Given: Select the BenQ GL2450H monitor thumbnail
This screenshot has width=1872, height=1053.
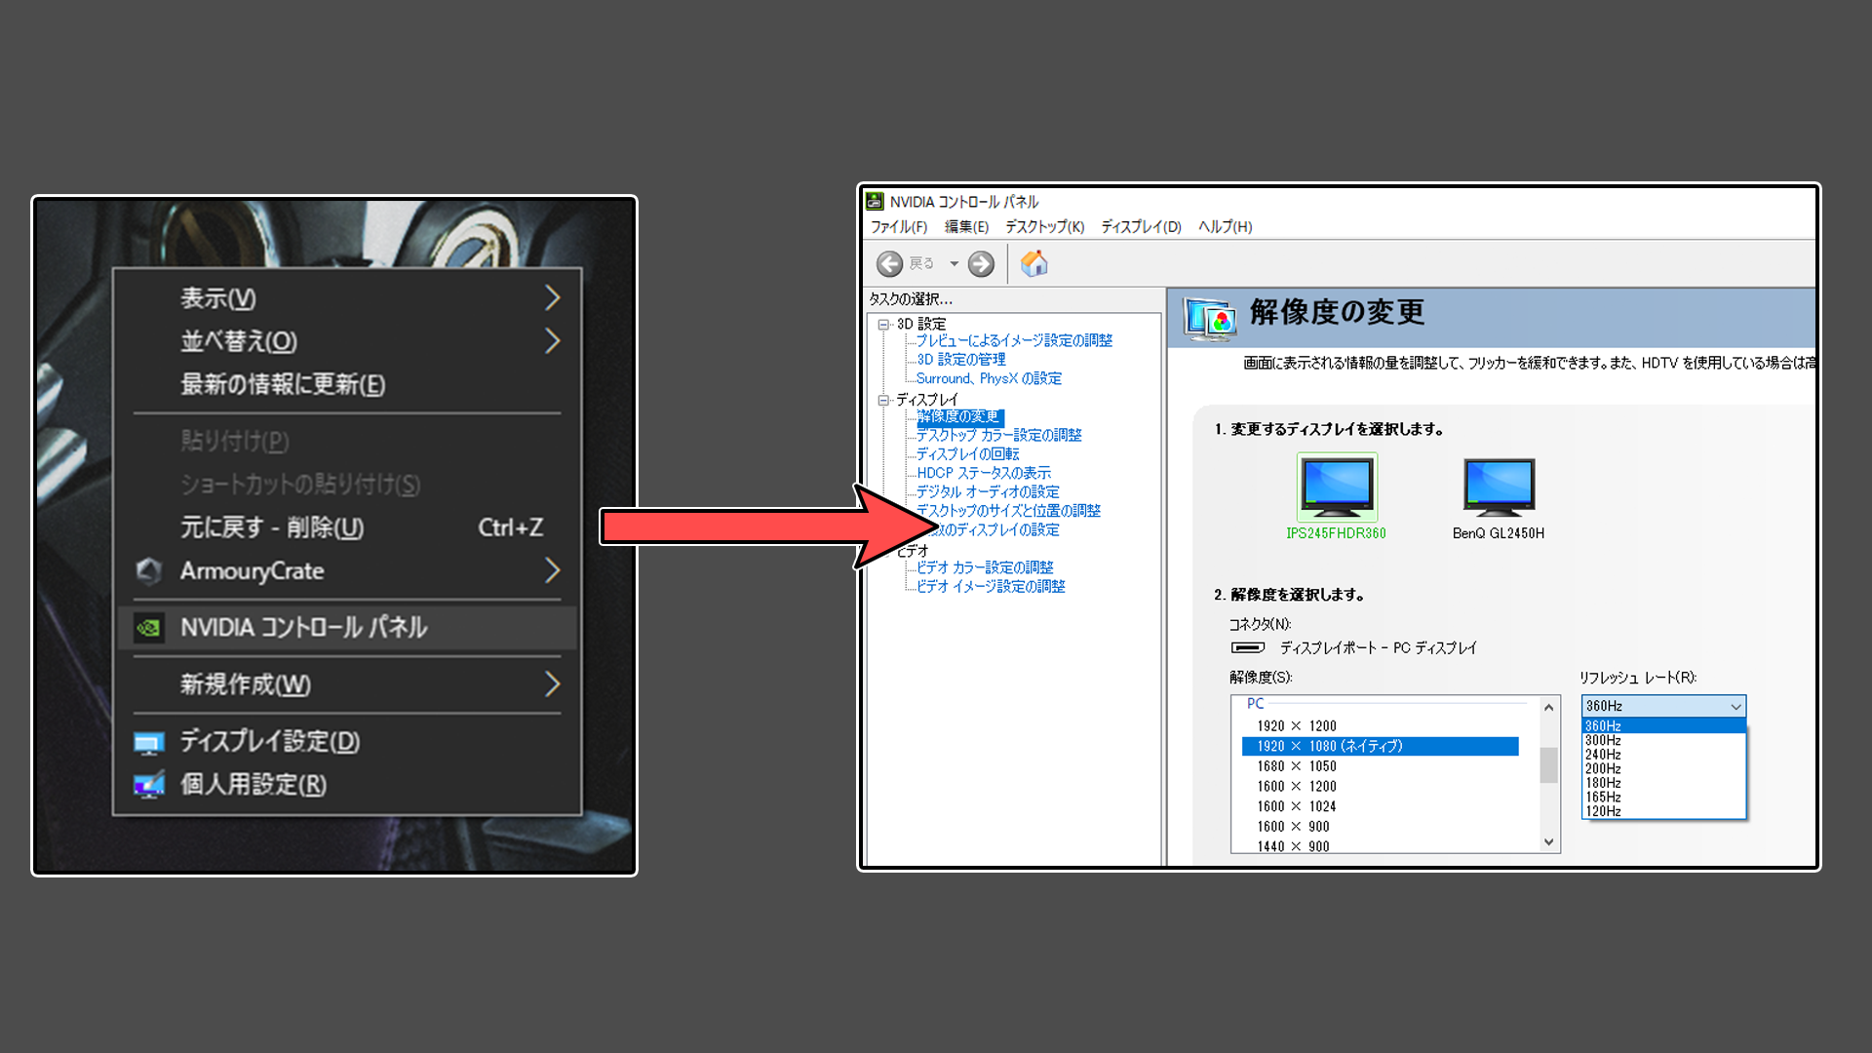Looking at the screenshot, I should [1499, 487].
